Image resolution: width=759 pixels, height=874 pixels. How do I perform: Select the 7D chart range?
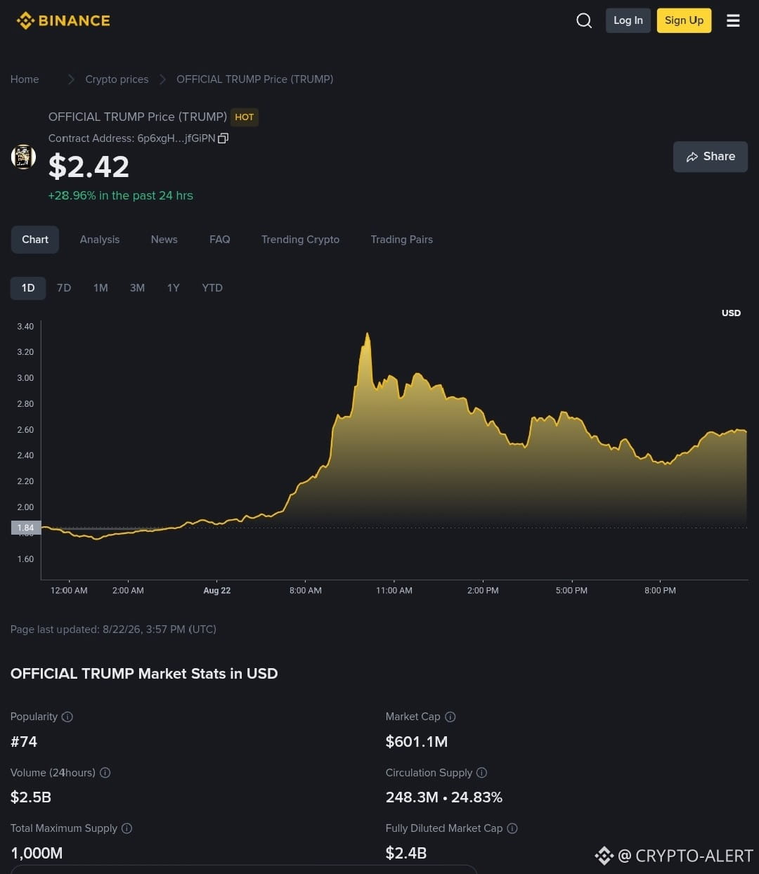click(64, 288)
